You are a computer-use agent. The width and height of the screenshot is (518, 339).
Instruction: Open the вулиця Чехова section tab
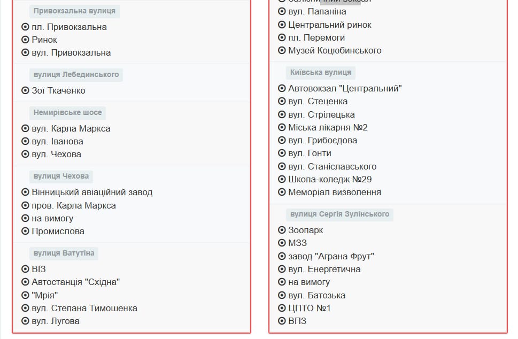tap(61, 176)
